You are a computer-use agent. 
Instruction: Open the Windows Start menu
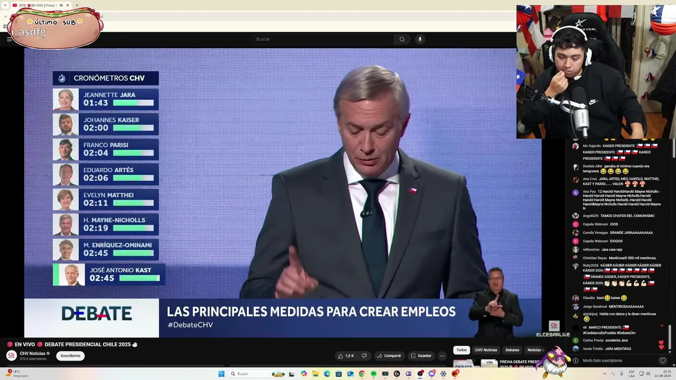pyautogui.click(x=221, y=374)
